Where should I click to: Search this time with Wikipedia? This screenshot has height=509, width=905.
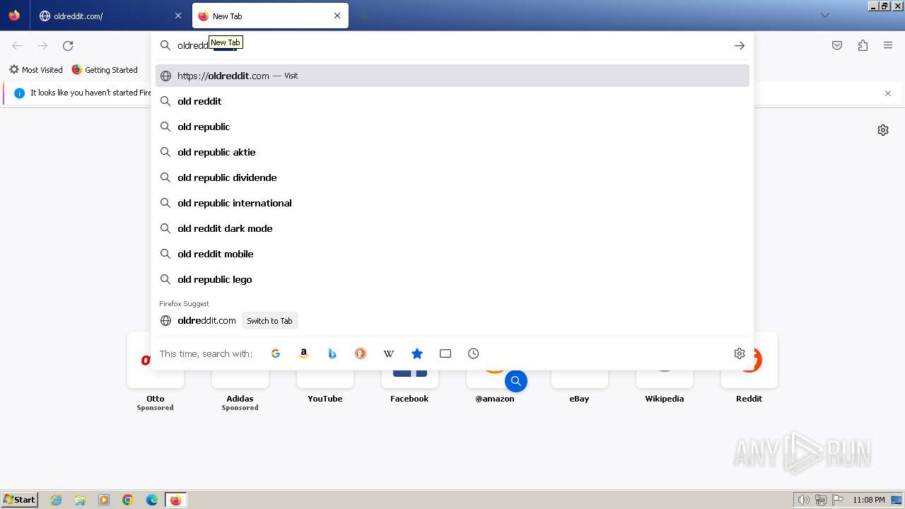(x=389, y=353)
